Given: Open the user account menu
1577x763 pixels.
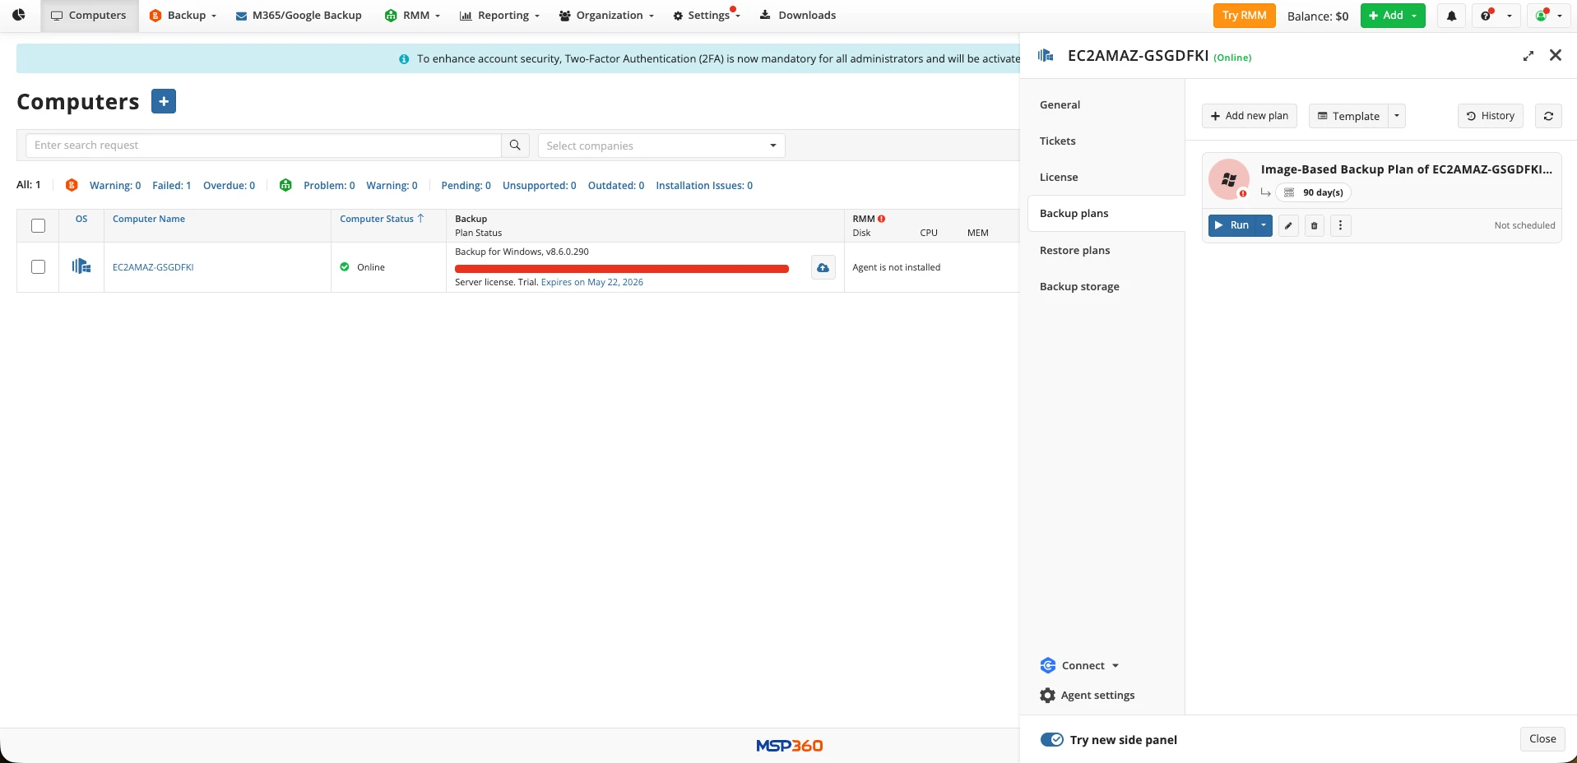Looking at the screenshot, I should [1549, 16].
